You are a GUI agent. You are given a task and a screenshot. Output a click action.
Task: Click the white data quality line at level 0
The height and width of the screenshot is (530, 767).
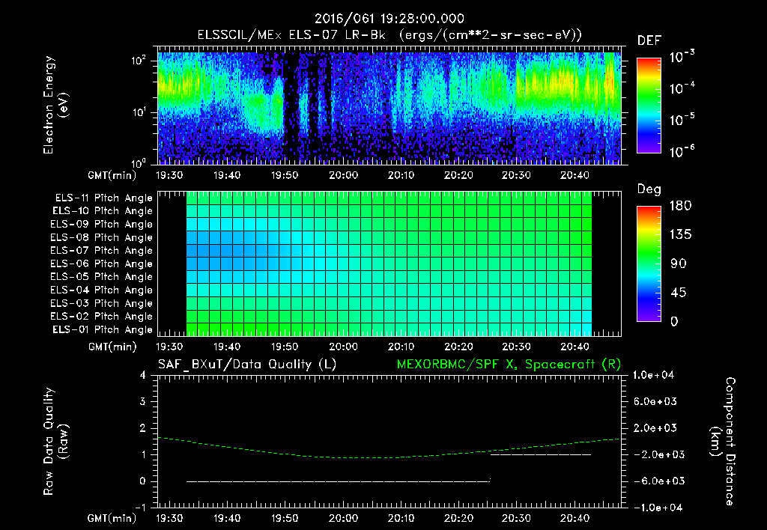(x=338, y=481)
